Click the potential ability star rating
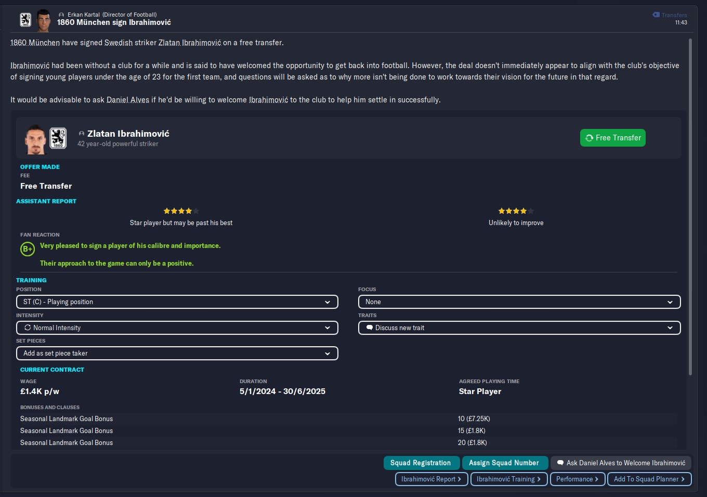Image resolution: width=707 pixels, height=497 pixels. point(516,211)
